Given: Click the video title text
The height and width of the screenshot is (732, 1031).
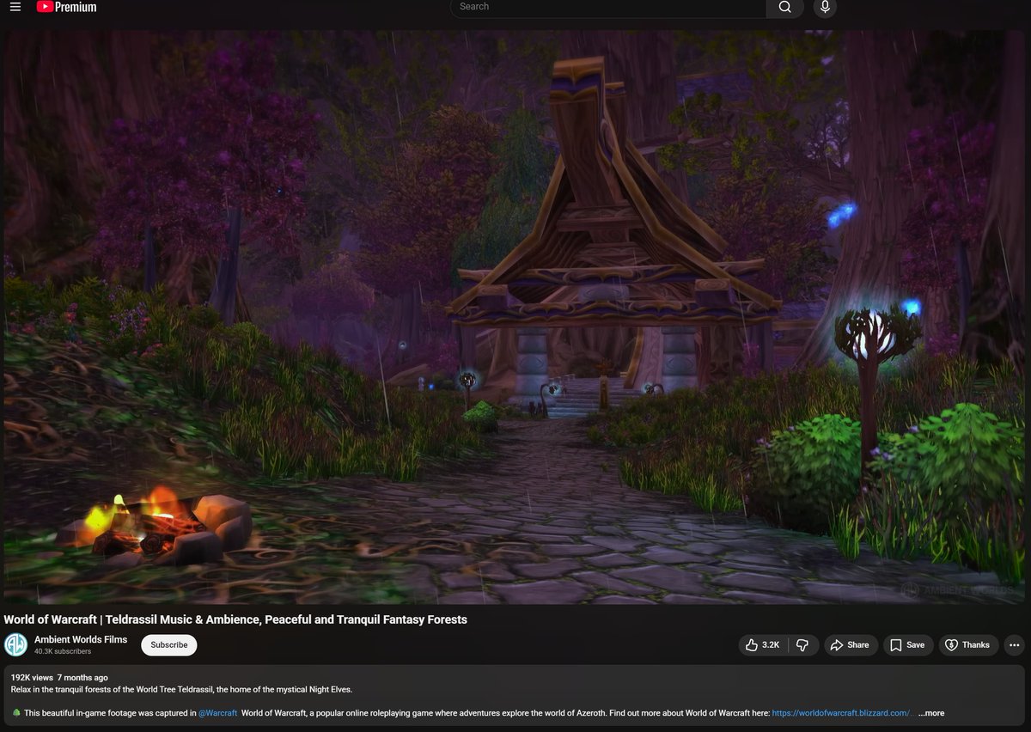Looking at the screenshot, I should [x=235, y=619].
